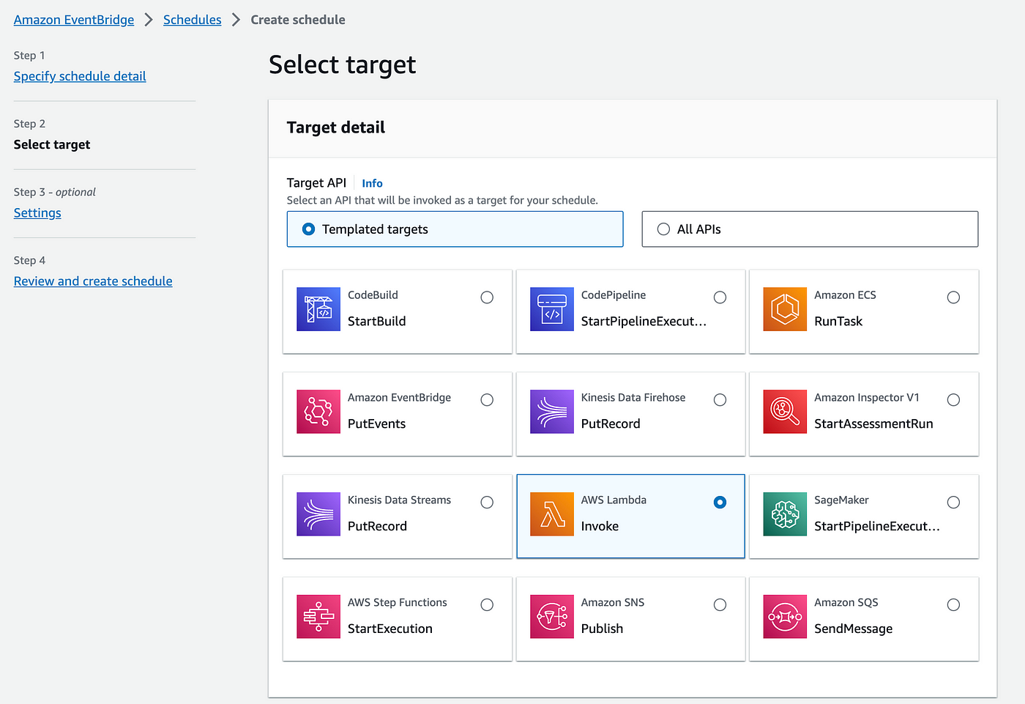Click the Amazon Inspector V1 icon
The image size is (1025, 704).
(785, 412)
